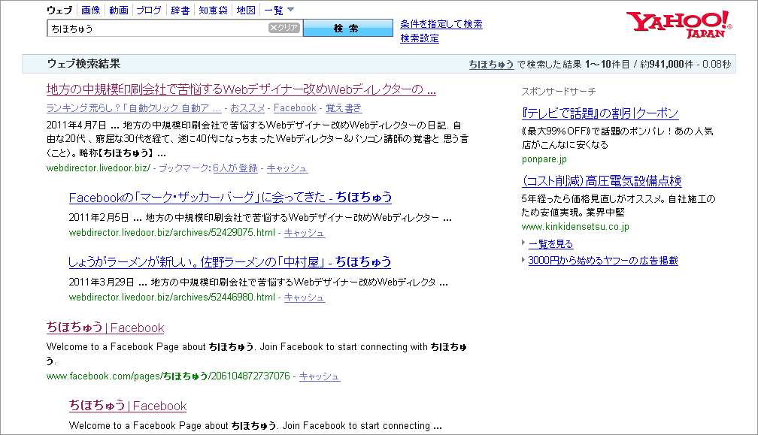Click the 約941,000件 result count text
Screen dimensions: 758x435
coord(666,64)
